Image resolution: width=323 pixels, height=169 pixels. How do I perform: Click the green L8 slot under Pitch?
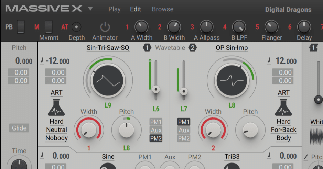tap(127, 148)
